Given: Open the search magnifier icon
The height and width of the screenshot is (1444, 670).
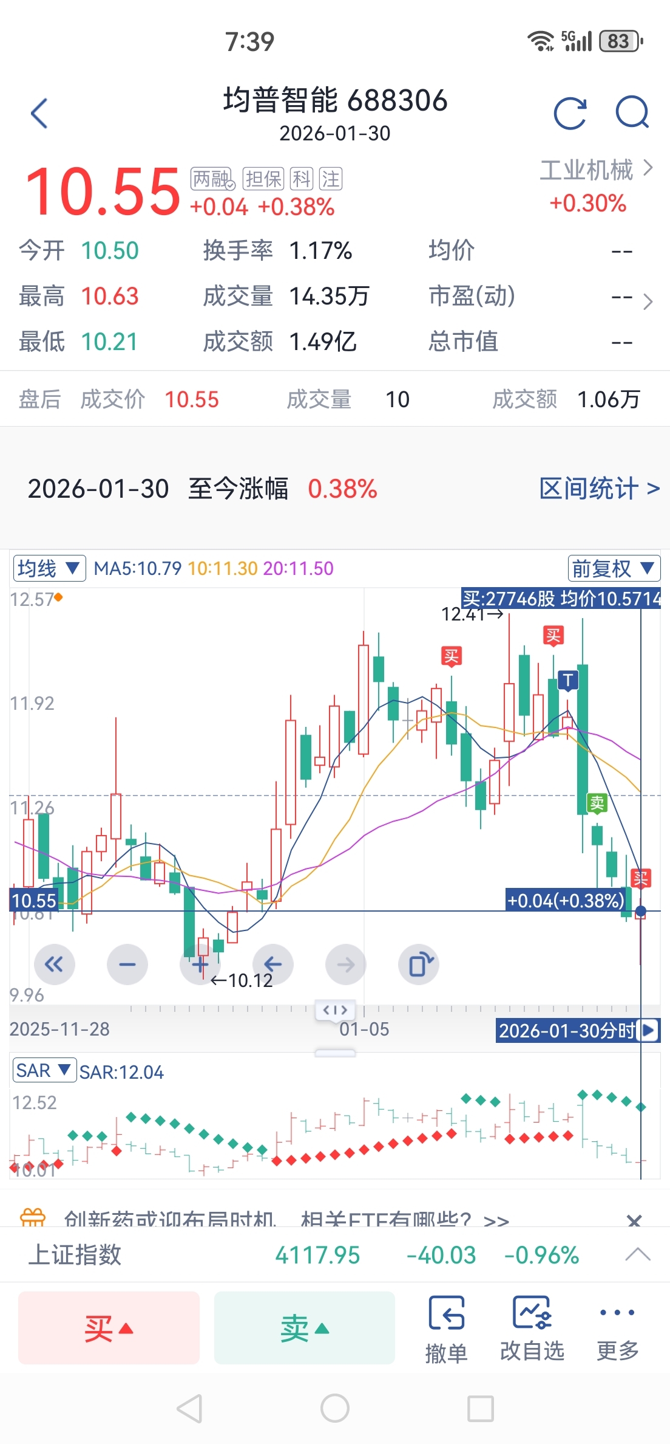Looking at the screenshot, I should (x=632, y=112).
